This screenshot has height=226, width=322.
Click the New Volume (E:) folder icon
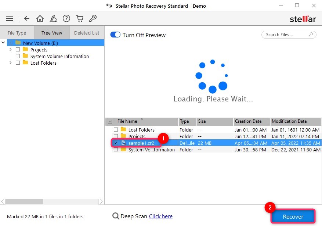pyautogui.click(x=18, y=43)
